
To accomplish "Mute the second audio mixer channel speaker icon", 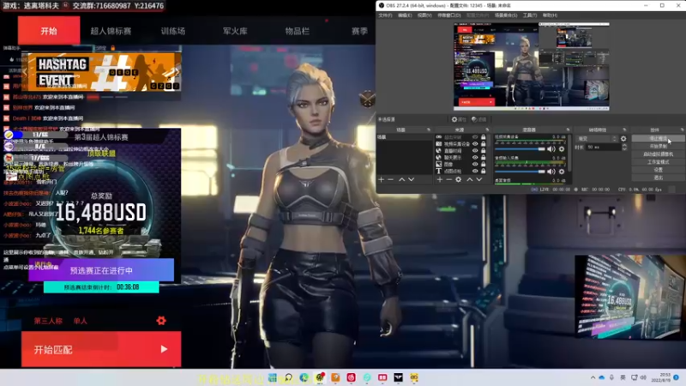I will point(551,172).
